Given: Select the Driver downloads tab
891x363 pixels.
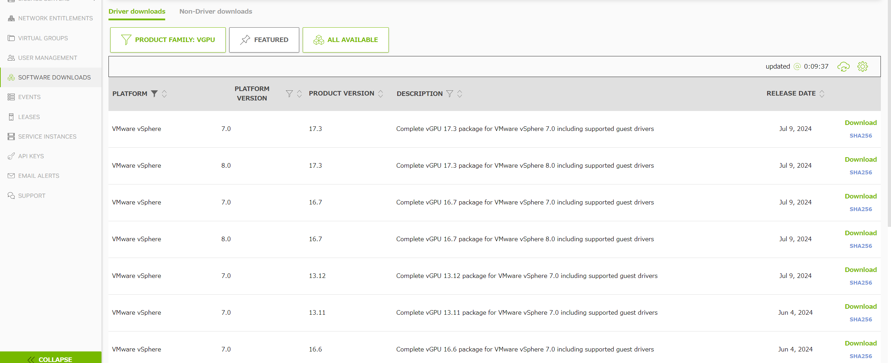Looking at the screenshot, I should point(137,11).
